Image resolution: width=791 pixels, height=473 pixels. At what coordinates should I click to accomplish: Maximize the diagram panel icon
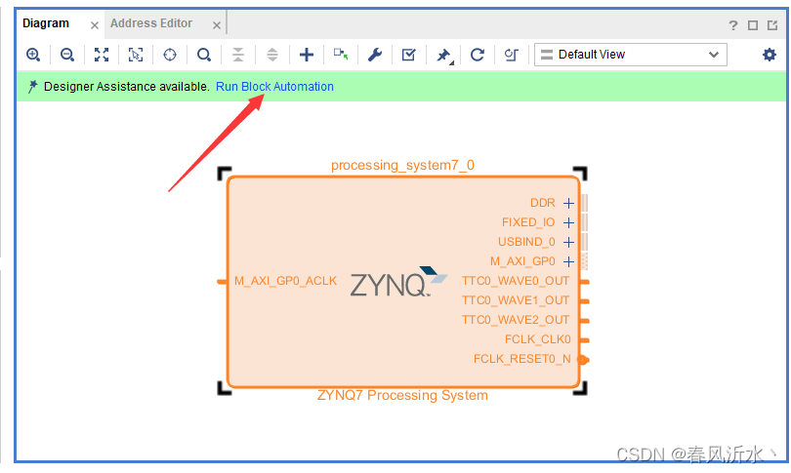tap(753, 25)
